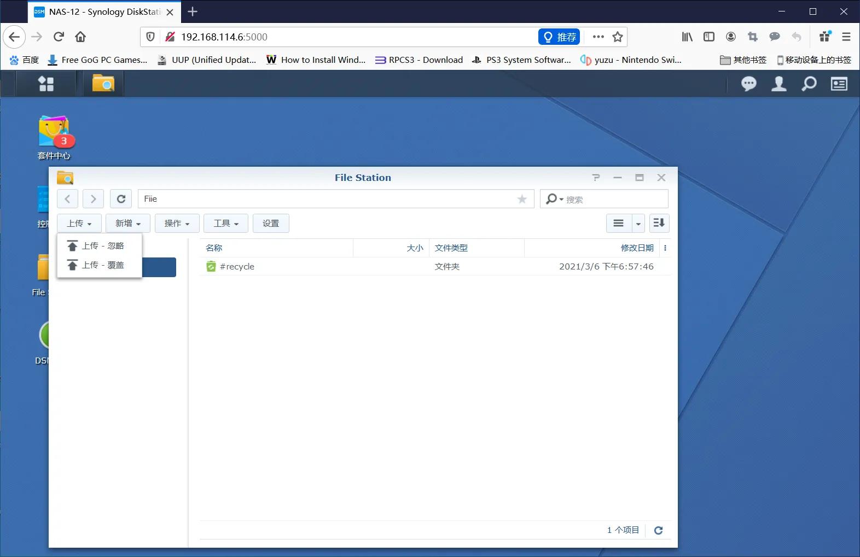
Task: Click the 推荐 recommend button
Action: pyautogui.click(x=559, y=37)
